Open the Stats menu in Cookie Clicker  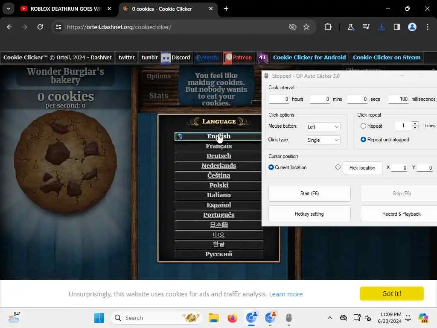tap(159, 96)
